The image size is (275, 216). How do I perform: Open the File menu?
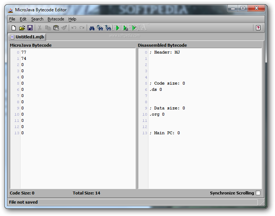tap(12, 19)
